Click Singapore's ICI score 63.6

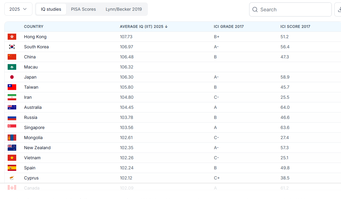tap(285, 127)
